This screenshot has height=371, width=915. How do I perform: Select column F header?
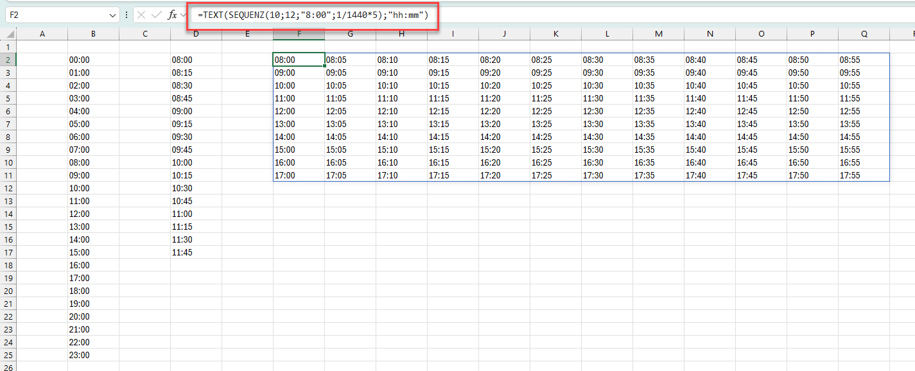(299, 34)
